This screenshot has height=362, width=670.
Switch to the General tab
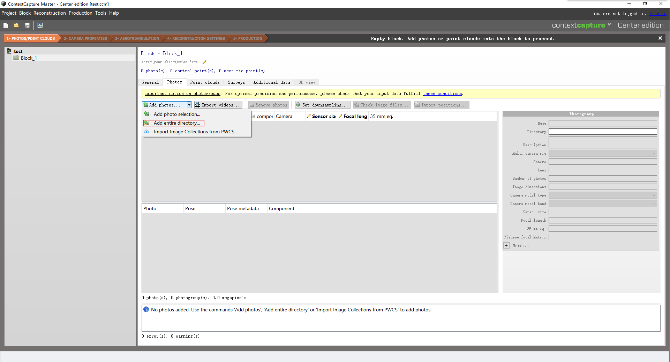tap(150, 82)
